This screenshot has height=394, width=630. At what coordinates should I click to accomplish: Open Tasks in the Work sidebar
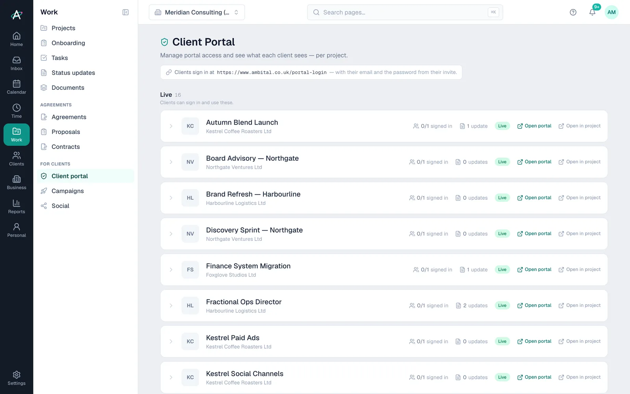tap(85, 58)
